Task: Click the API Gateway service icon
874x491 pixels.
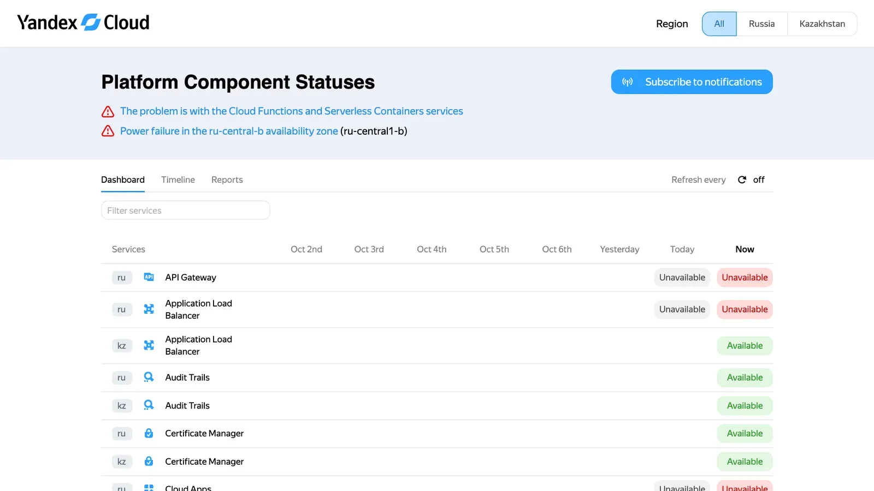Action: click(x=149, y=277)
